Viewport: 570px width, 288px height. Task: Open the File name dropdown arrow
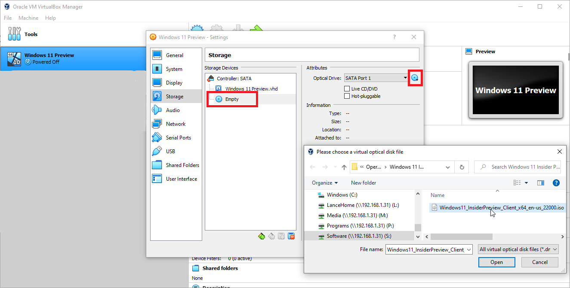tap(470, 249)
